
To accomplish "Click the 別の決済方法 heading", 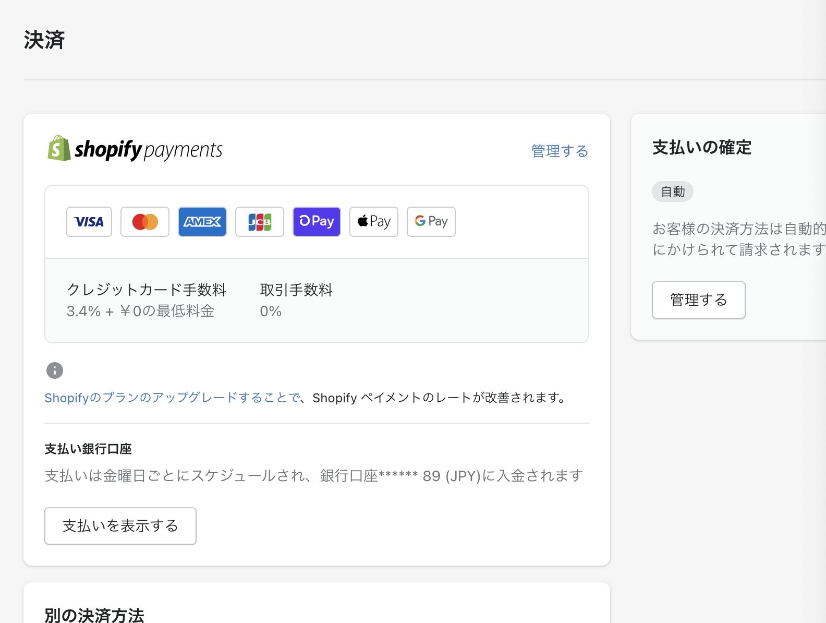I will (x=94, y=615).
